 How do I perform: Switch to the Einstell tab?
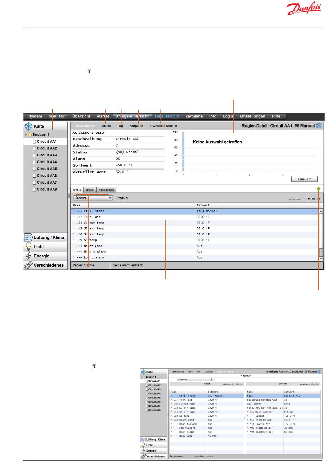click(90, 190)
